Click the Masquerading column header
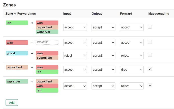This screenshot has height=109, width=174. click(159, 14)
